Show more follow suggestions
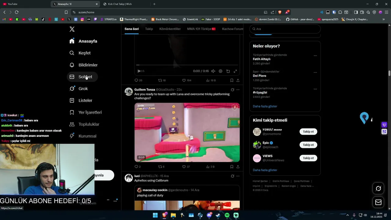 265,170
